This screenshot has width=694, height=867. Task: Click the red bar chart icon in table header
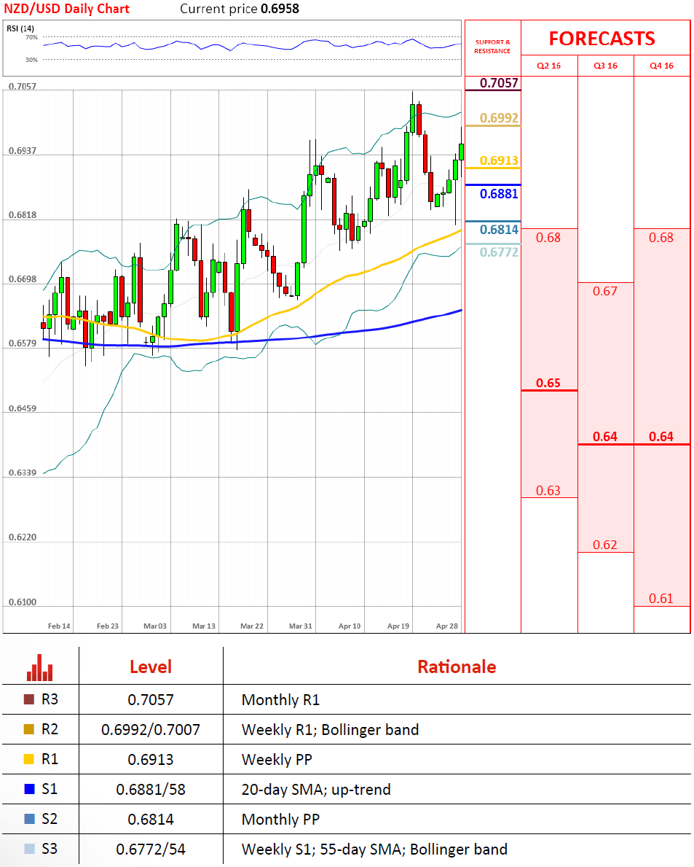pos(39,666)
